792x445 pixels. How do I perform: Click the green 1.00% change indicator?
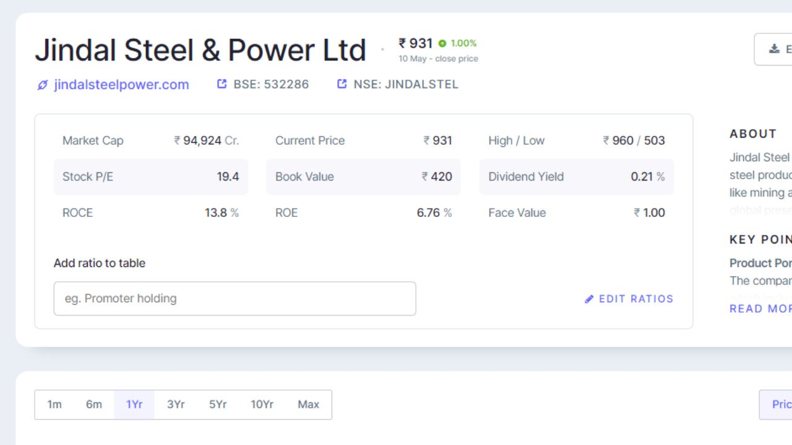coord(458,43)
